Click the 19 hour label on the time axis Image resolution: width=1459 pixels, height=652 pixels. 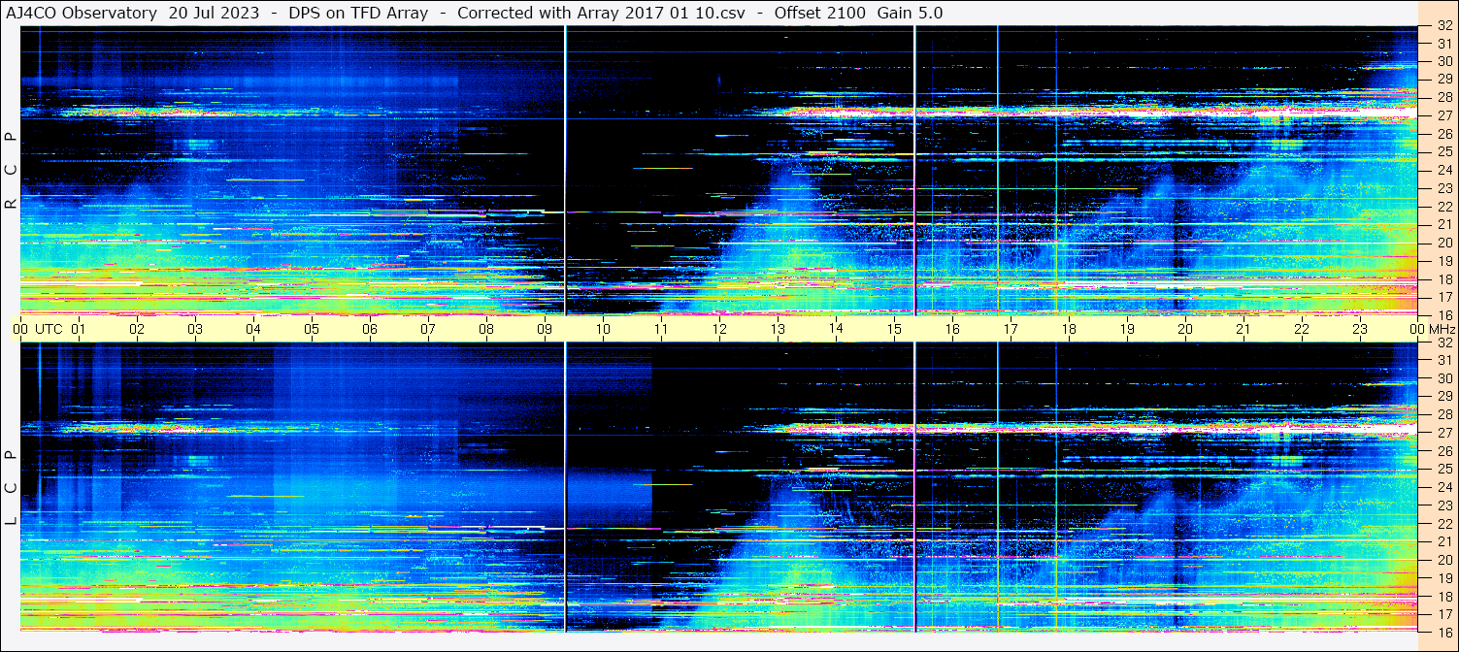[x=1127, y=329]
